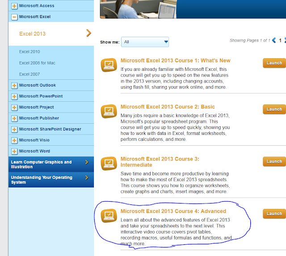Launch Excel 2013 Course 4: Advanced

click(274, 213)
